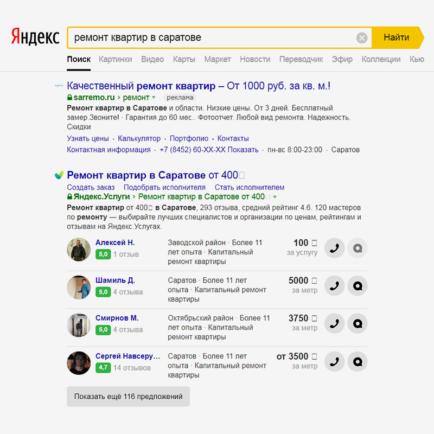
Task: Open the Шамиль Д. profile link
Action: (115, 280)
